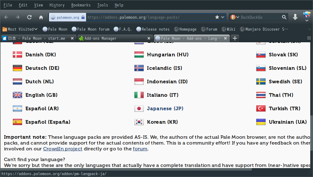The height and width of the screenshot is (177, 313).
Task: Expand the Most Visited bookmarks folder
Action: click(20, 29)
